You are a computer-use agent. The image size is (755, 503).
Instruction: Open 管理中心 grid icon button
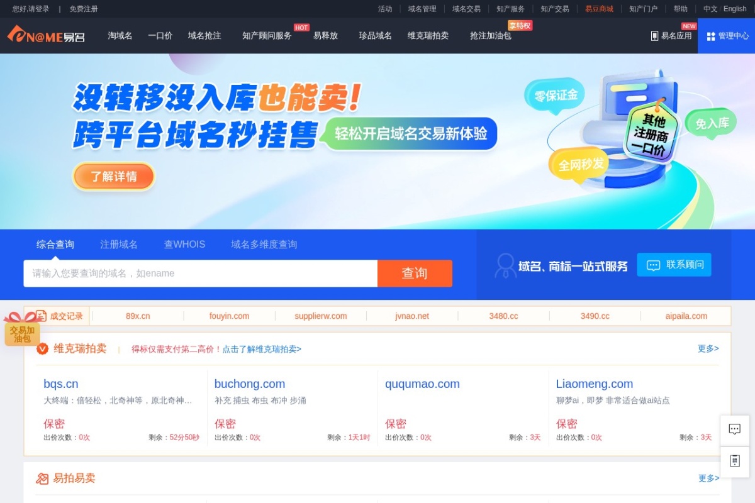tap(711, 36)
